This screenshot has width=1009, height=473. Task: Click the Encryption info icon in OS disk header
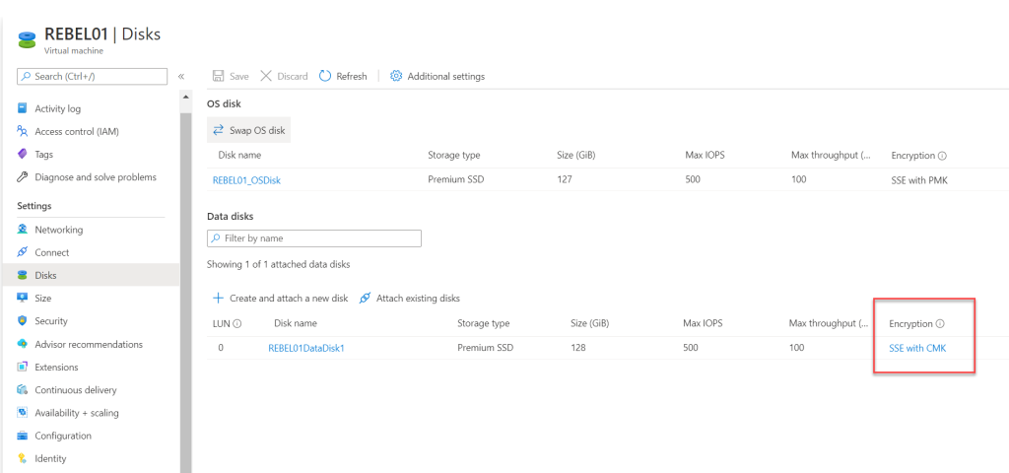(x=942, y=156)
